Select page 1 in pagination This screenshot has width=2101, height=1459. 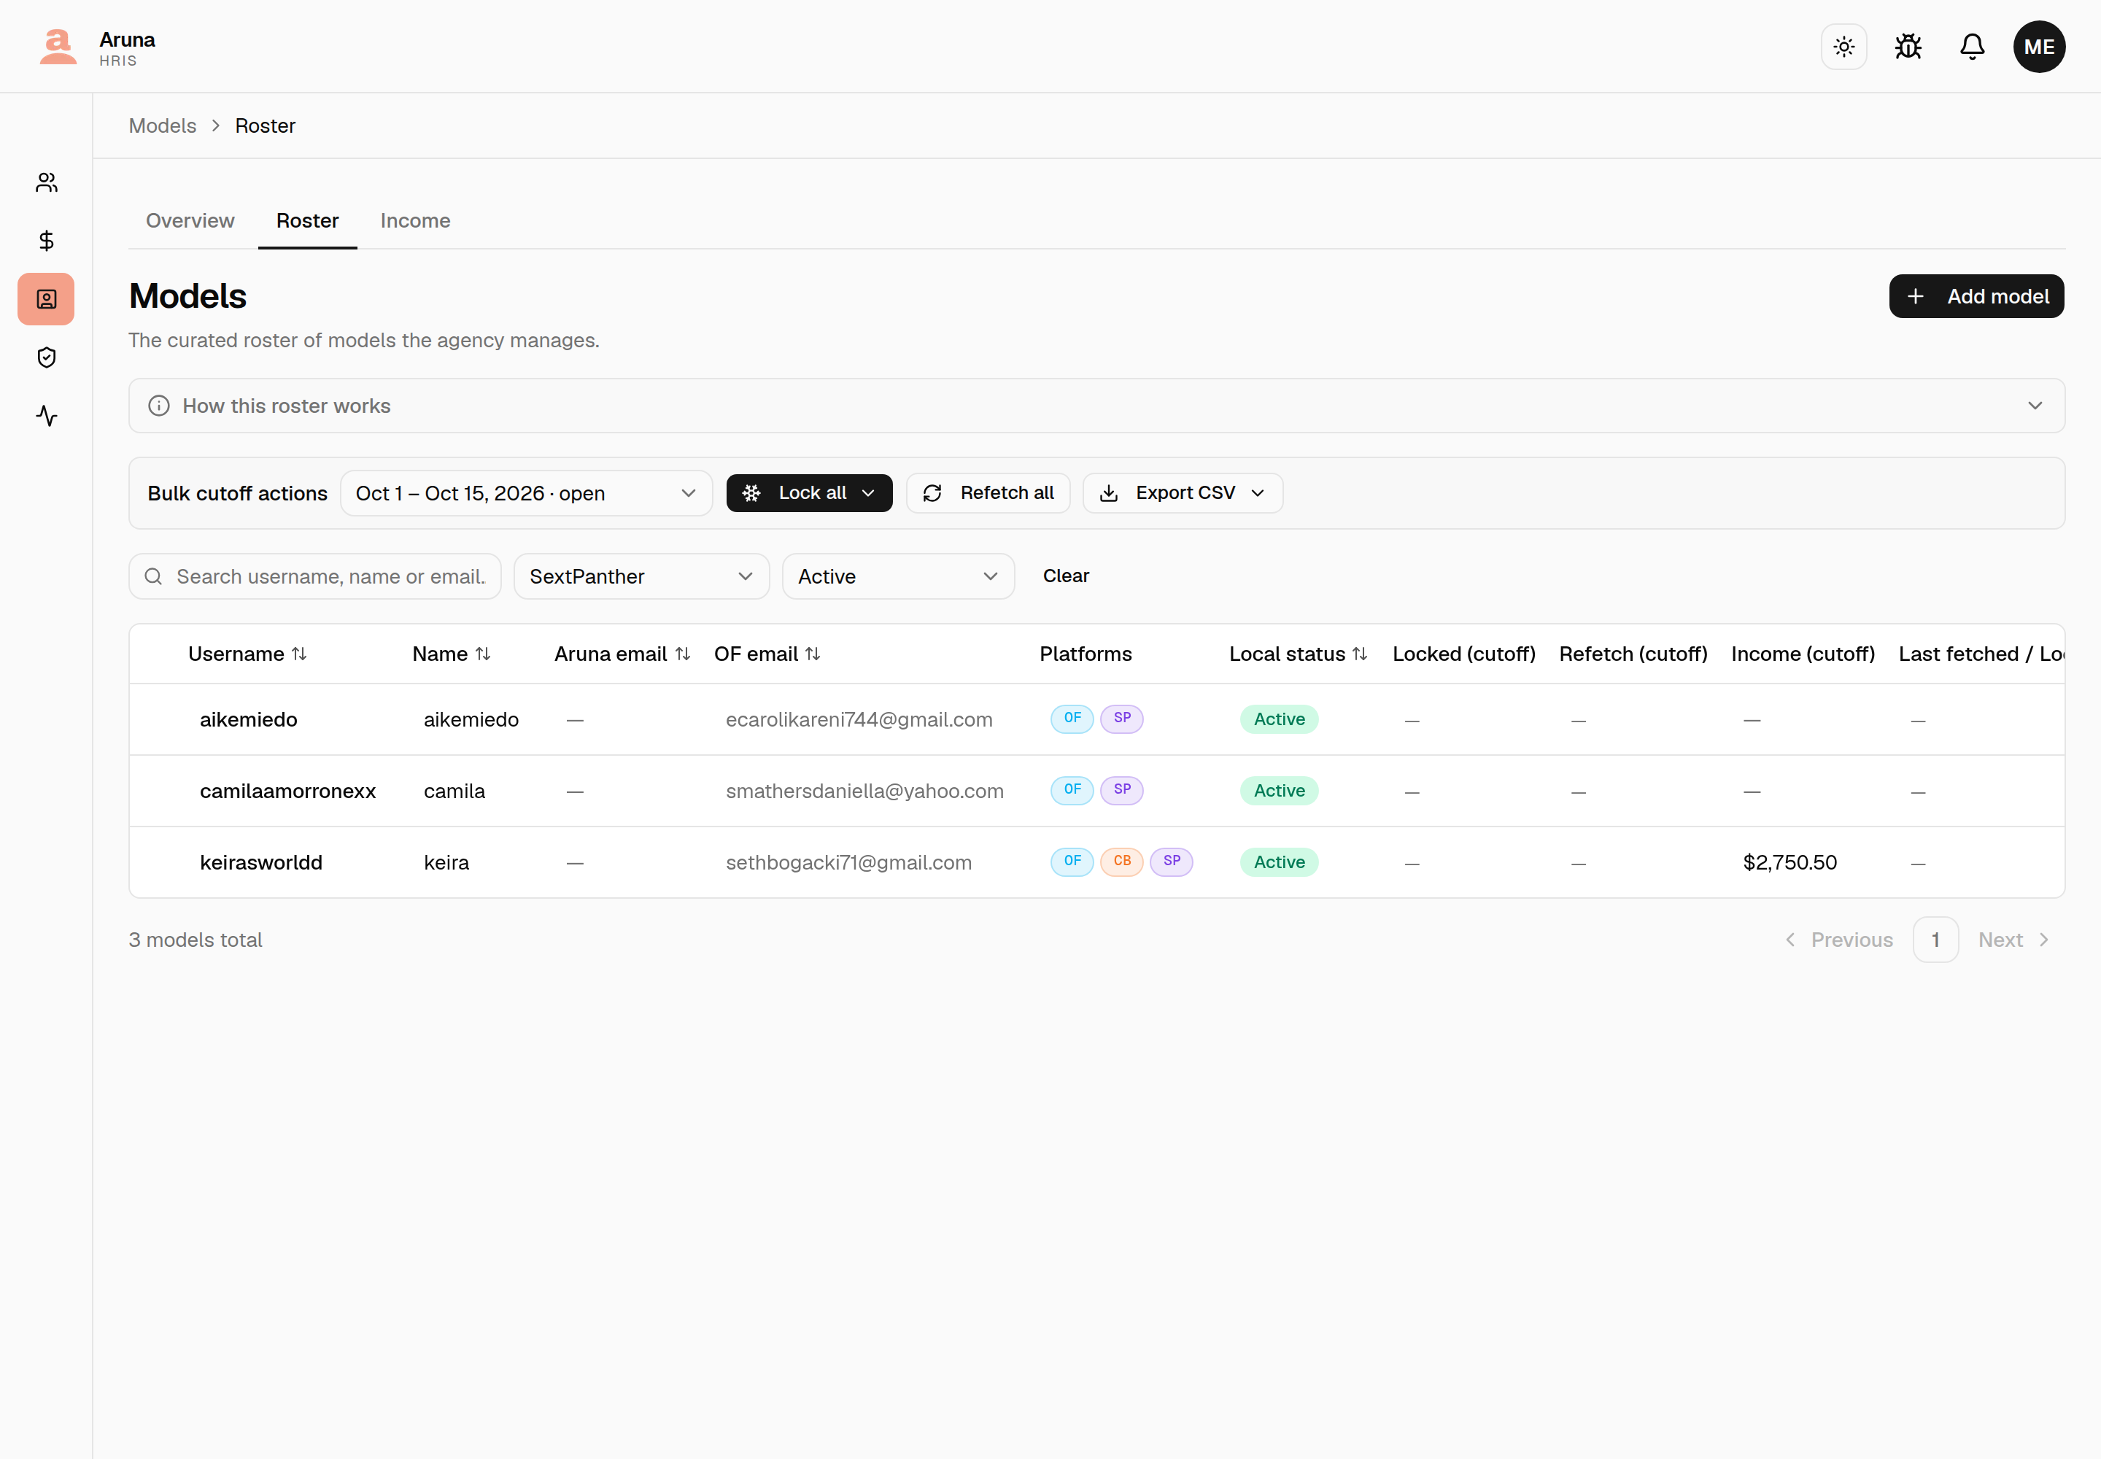click(1935, 940)
